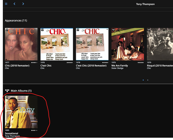Click the TIDAL icon beside Main Albums

pyautogui.click(x=7, y=91)
